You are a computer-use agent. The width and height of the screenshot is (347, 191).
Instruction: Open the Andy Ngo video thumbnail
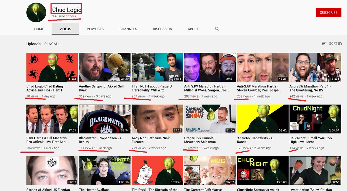tap(157, 119)
